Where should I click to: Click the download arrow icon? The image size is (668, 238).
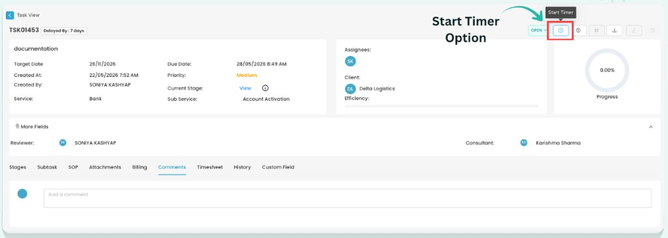coord(615,31)
